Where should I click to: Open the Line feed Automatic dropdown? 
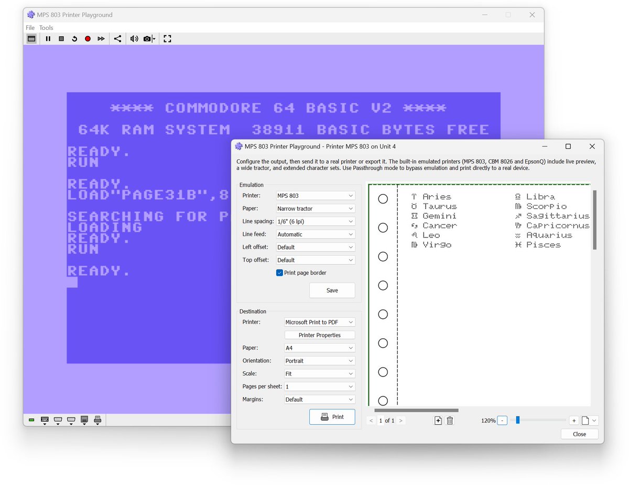(x=316, y=234)
